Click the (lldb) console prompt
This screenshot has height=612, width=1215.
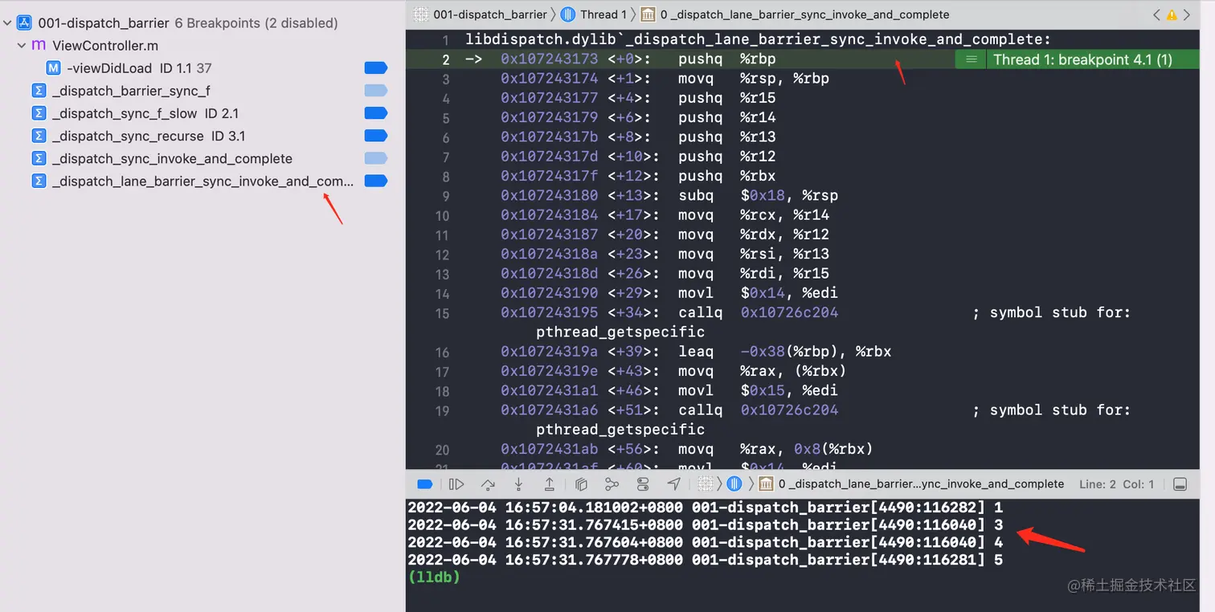click(434, 577)
